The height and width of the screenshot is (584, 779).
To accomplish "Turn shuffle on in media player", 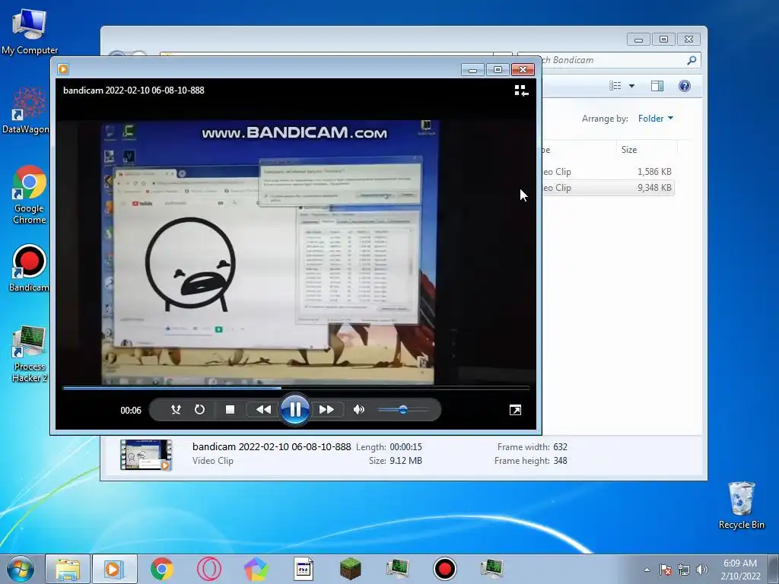I will click(x=176, y=410).
